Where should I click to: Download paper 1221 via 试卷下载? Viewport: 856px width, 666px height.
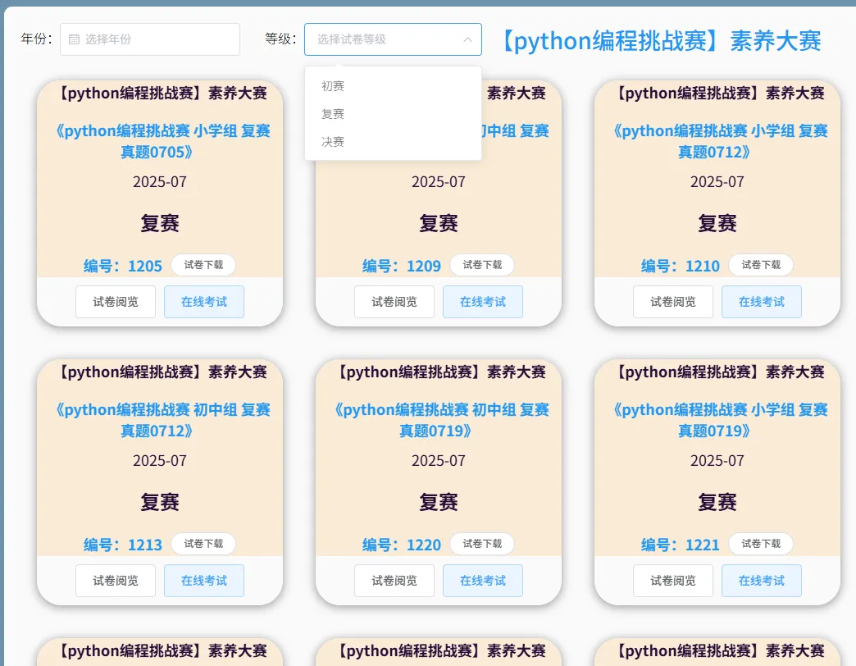[x=761, y=543]
